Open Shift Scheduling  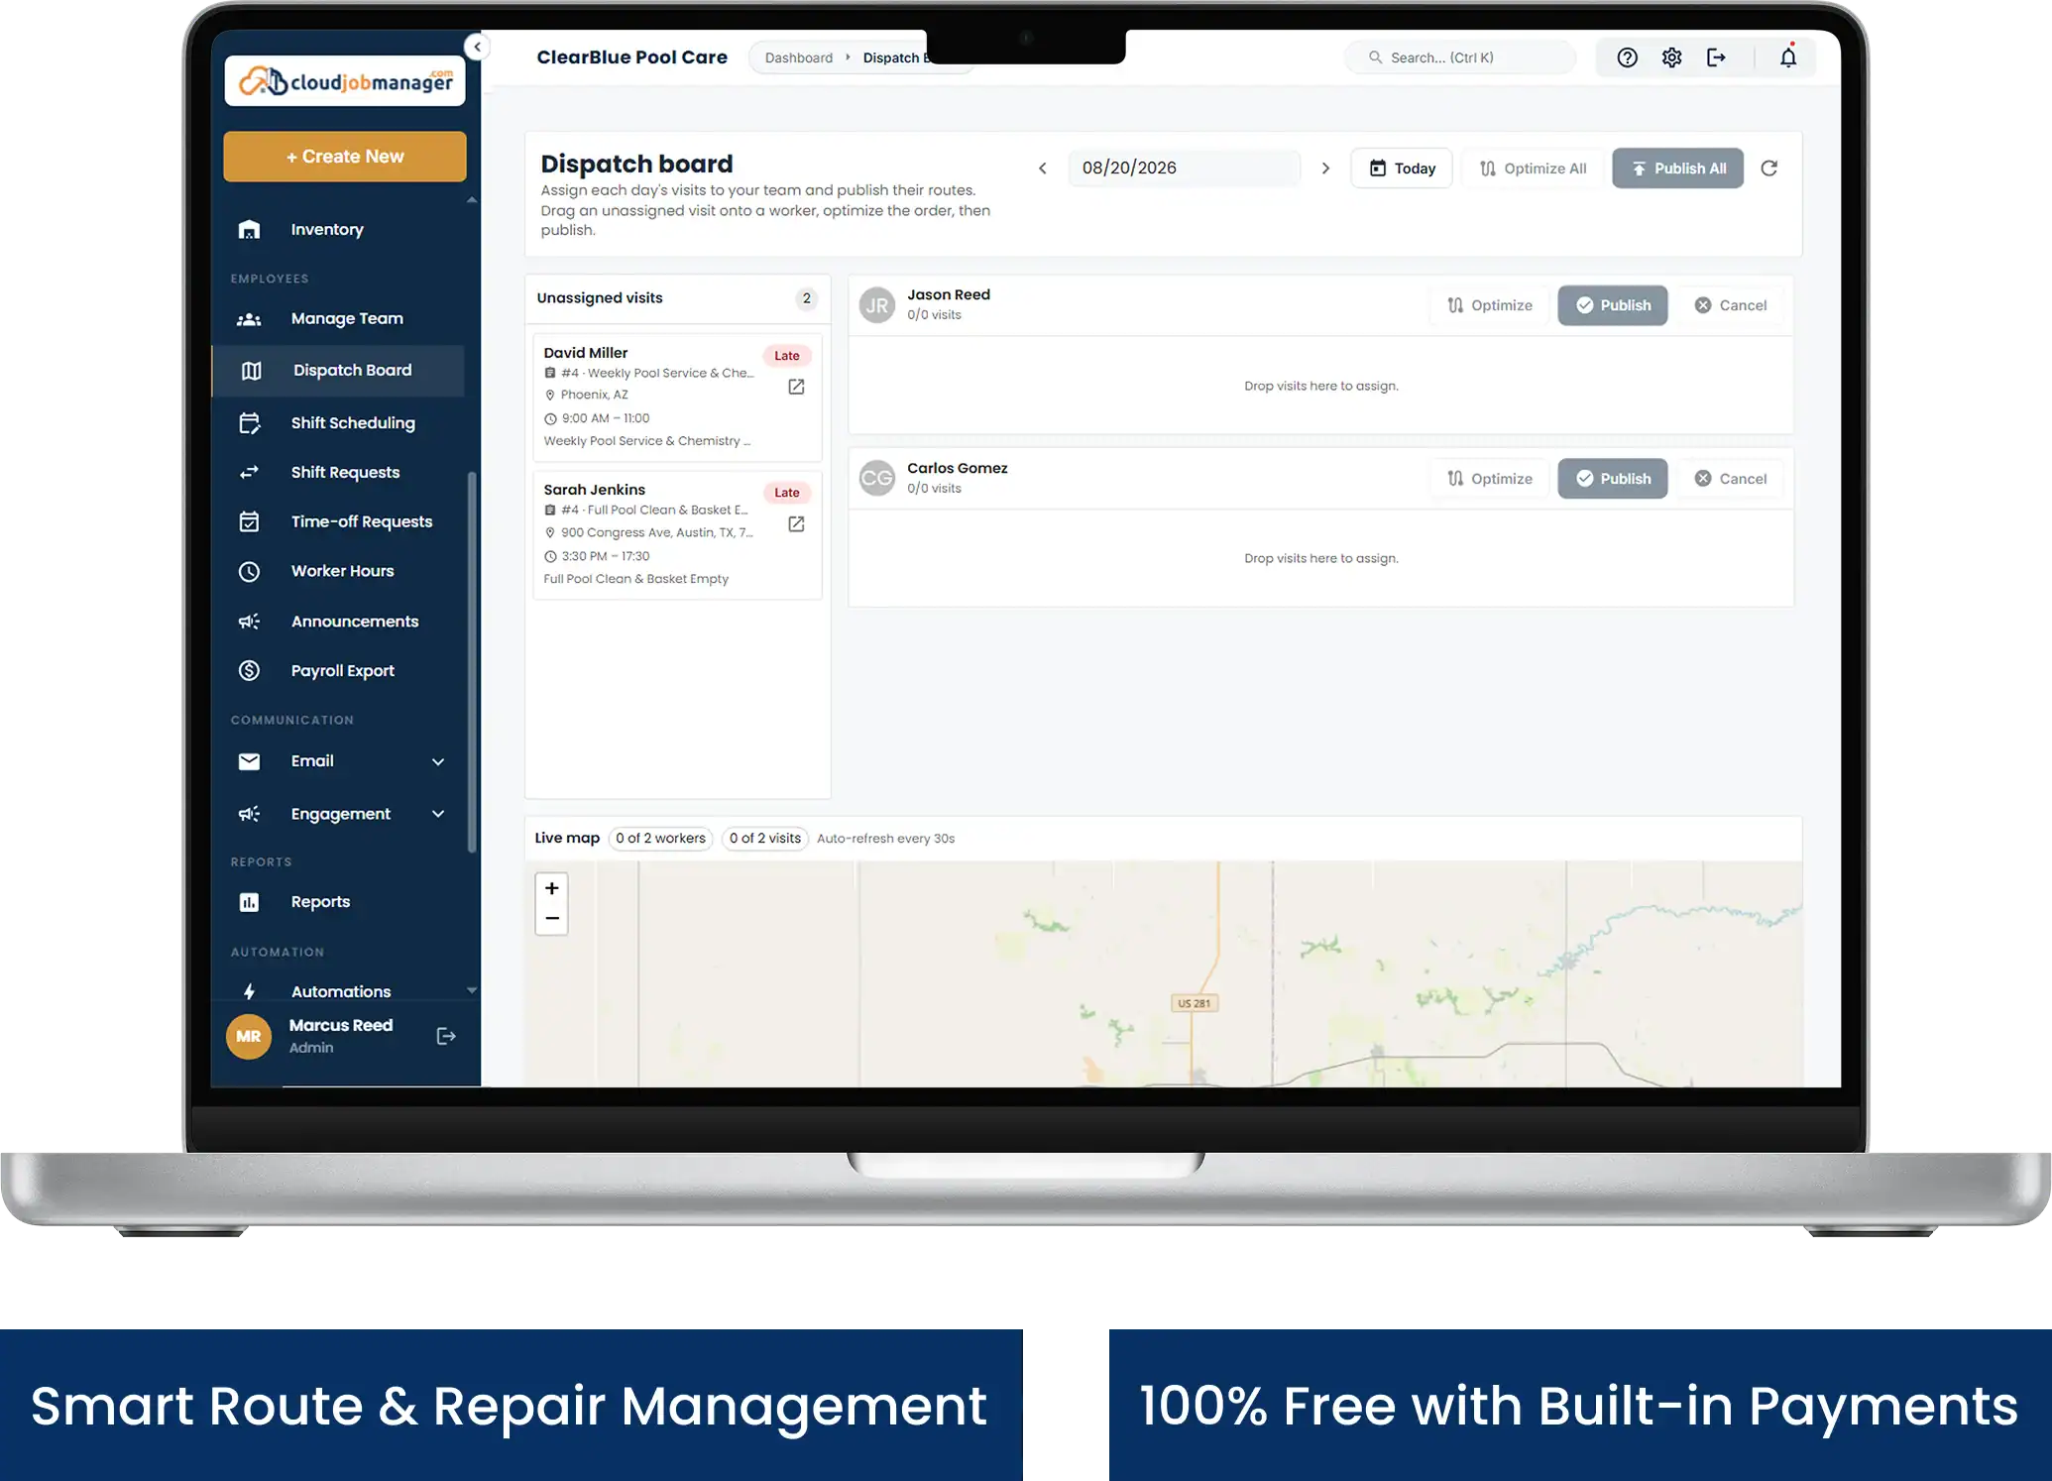pos(339,423)
